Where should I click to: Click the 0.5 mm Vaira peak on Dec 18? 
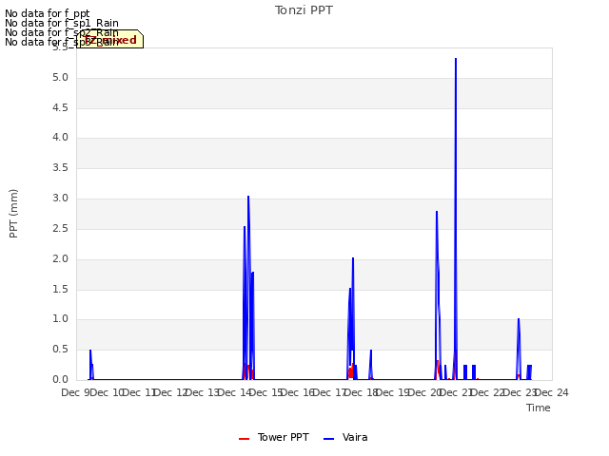[x=371, y=351]
